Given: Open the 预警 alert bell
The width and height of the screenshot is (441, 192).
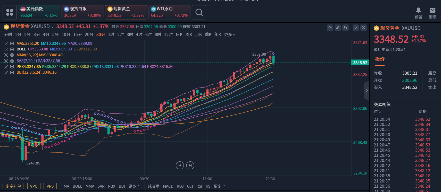Looking at the screenshot, I should coord(418,13).
